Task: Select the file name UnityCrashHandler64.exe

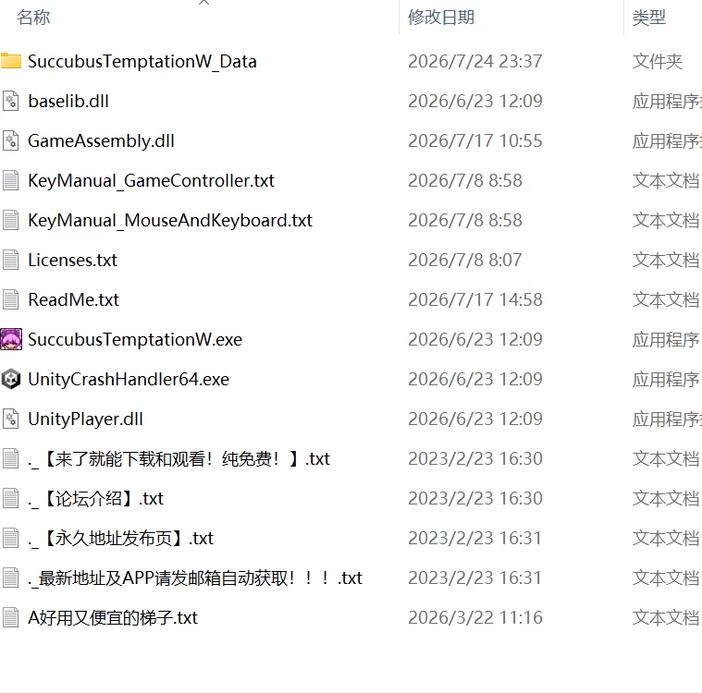Action: [129, 380]
